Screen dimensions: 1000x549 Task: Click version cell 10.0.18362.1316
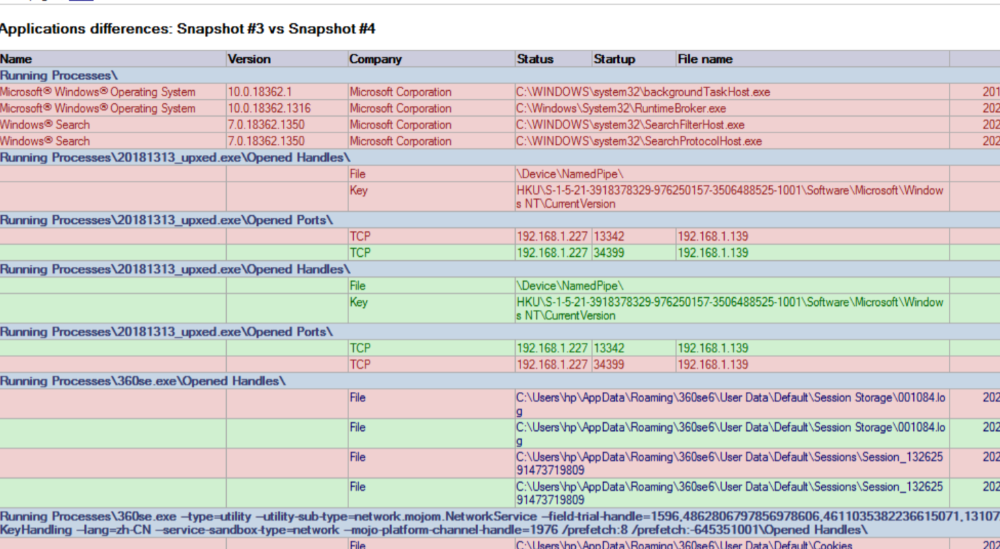[269, 108]
